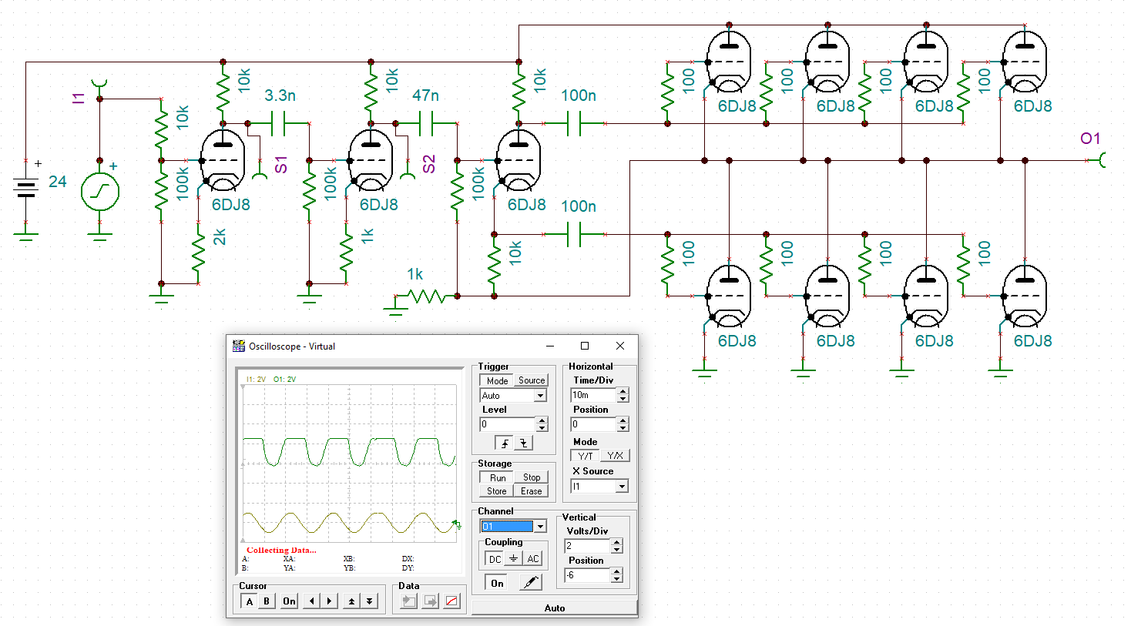Switch horizontal mode to Y/T

point(586,456)
